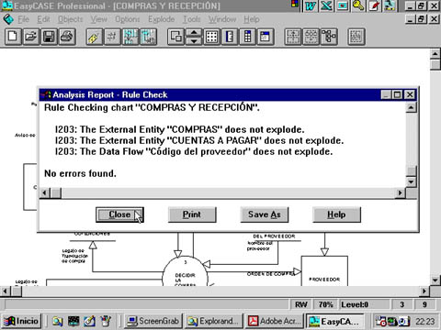Click the Level:0 status bar field
Viewport: 441px width, 330px height.
(364, 304)
